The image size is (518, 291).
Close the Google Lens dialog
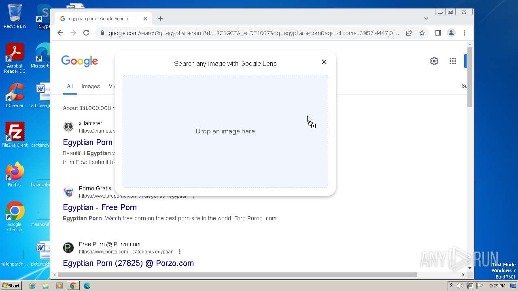click(324, 62)
